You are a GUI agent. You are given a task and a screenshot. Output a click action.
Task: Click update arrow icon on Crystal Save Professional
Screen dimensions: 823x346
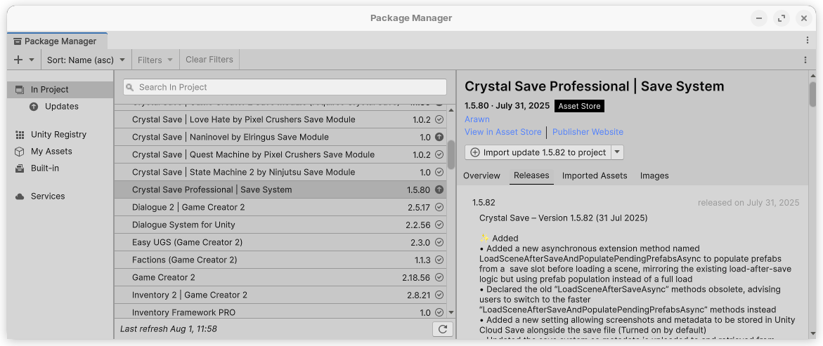click(x=439, y=189)
